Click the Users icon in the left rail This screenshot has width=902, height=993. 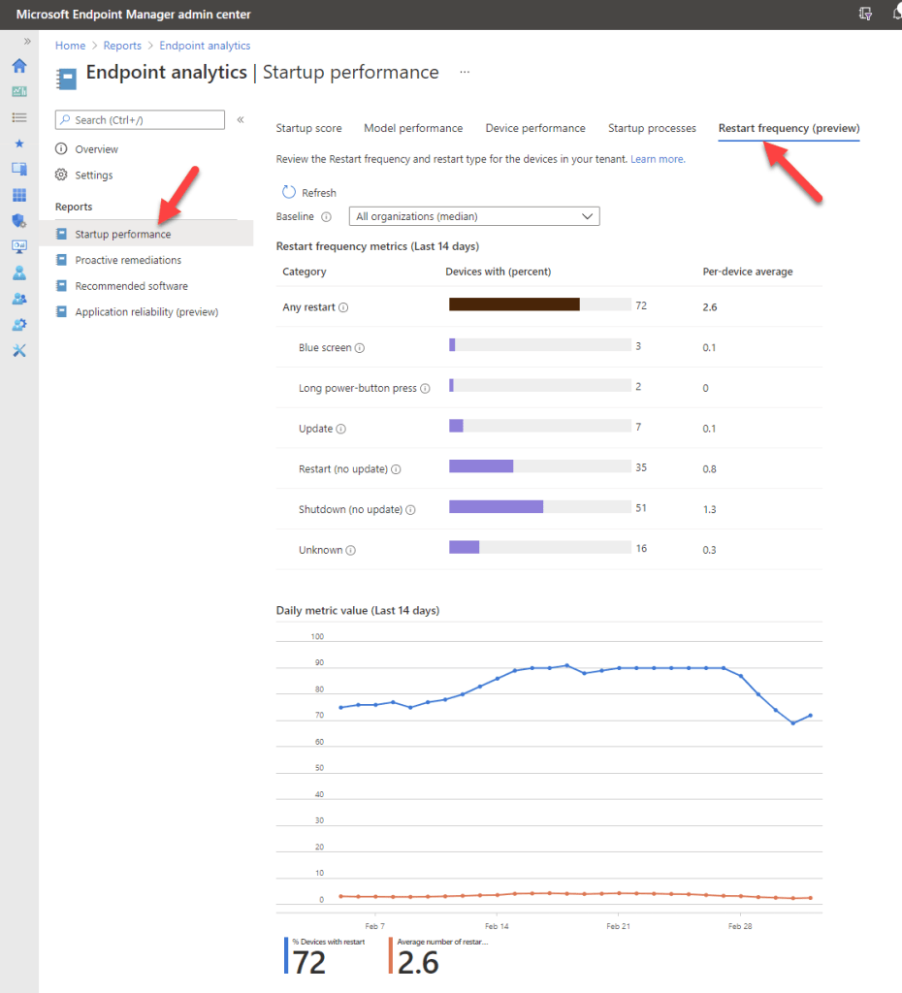click(x=19, y=272)
